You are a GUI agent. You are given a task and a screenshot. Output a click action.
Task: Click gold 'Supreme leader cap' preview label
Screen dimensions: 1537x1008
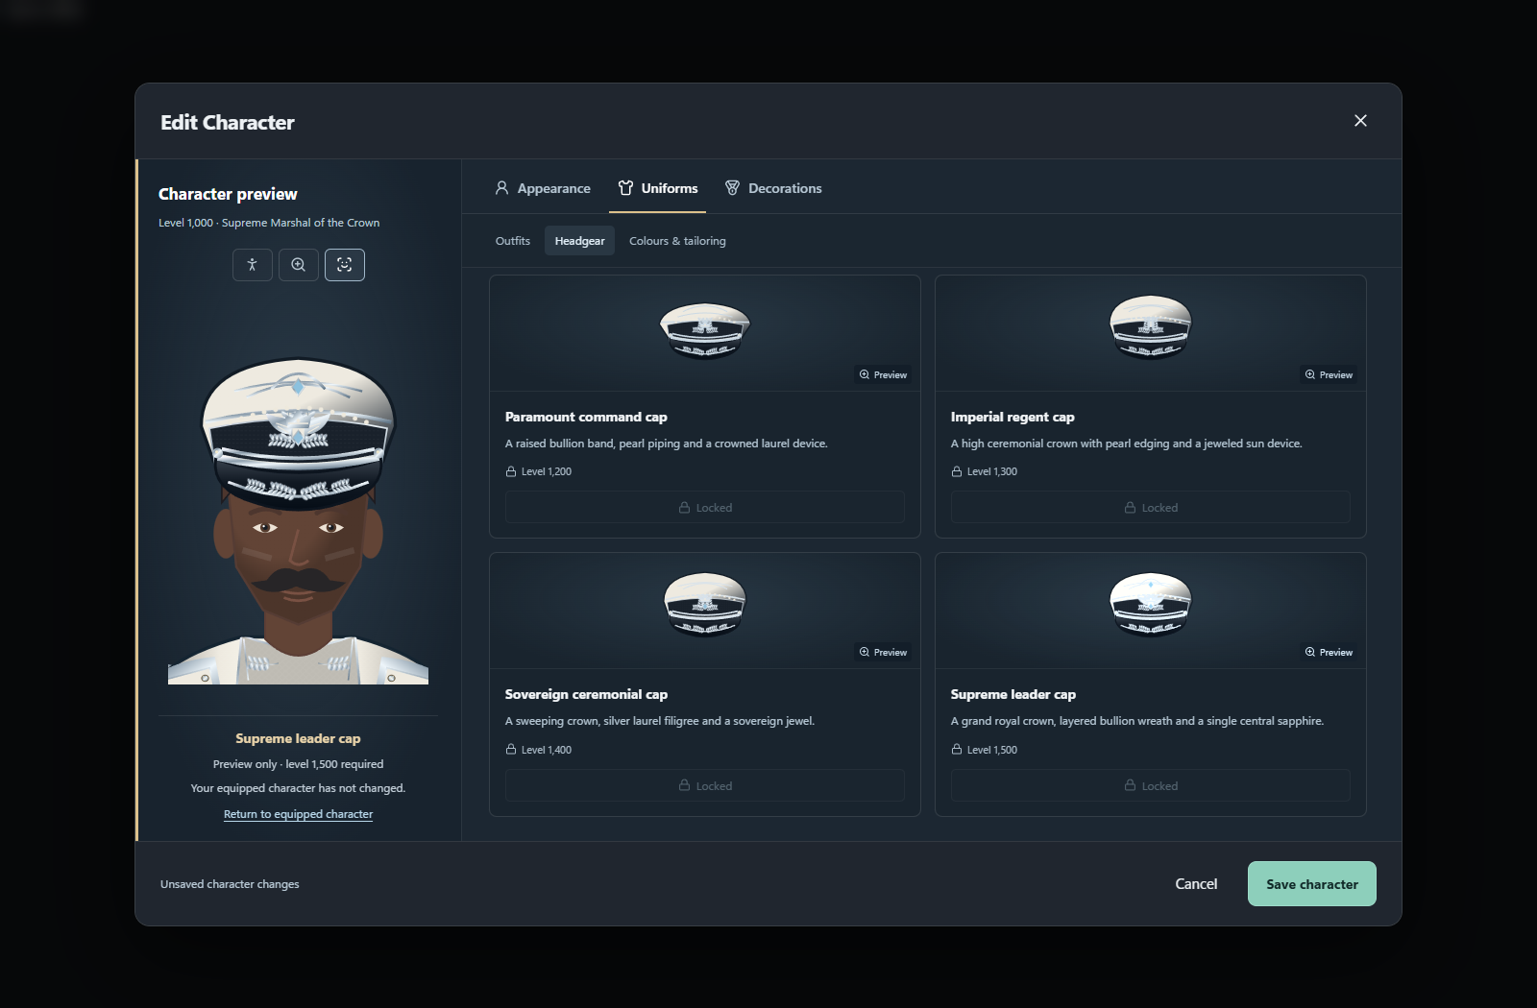(x=298, y=738)
